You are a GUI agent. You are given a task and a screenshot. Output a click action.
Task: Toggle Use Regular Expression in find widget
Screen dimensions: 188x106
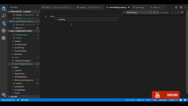pyautogui.click(x=157, y=12)
